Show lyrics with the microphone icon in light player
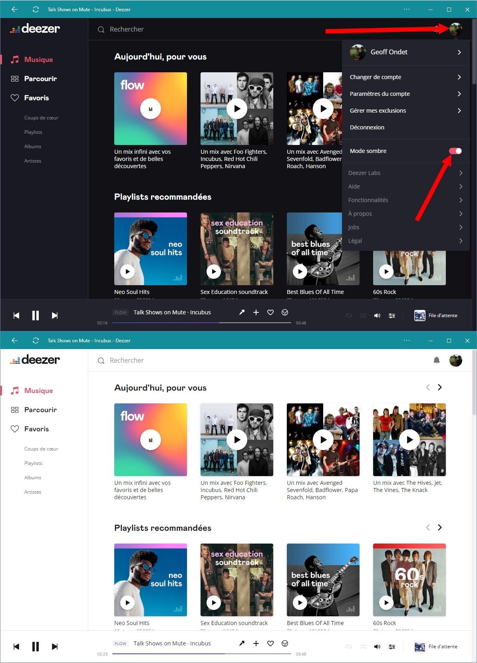Screen dimensions: 477x663 coord(242,643)
